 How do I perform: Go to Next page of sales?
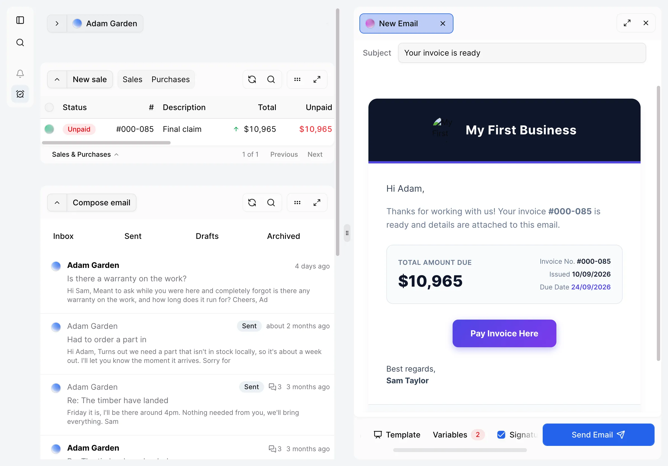click(315, 154)
